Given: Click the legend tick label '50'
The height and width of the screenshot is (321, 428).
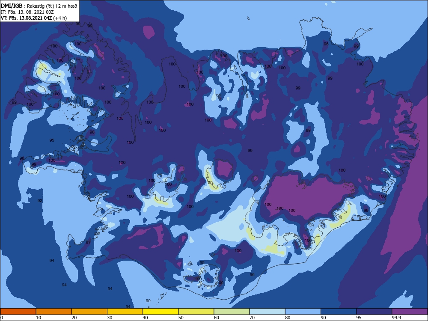Looking at the screenshot, I should click(x=181, y=318).
